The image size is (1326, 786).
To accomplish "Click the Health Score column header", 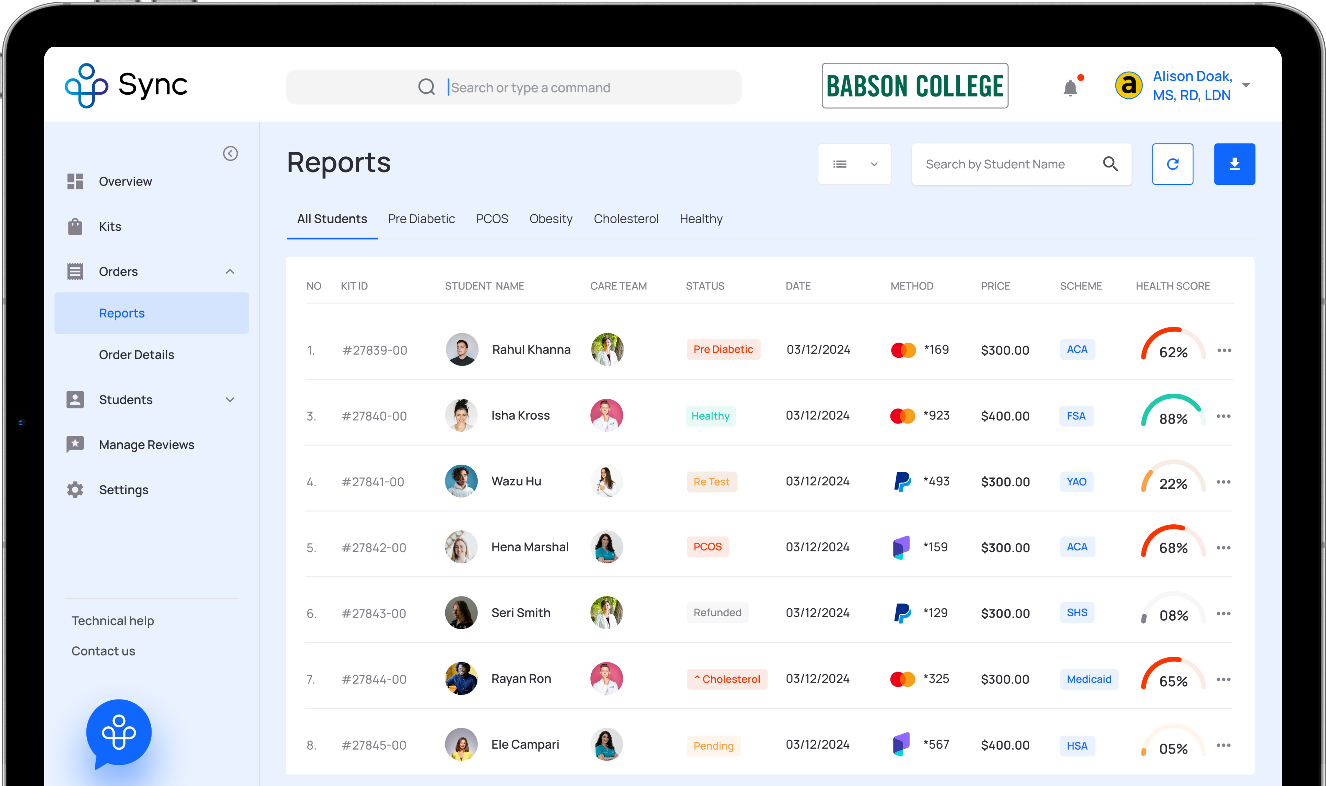I will point(1172,286).
